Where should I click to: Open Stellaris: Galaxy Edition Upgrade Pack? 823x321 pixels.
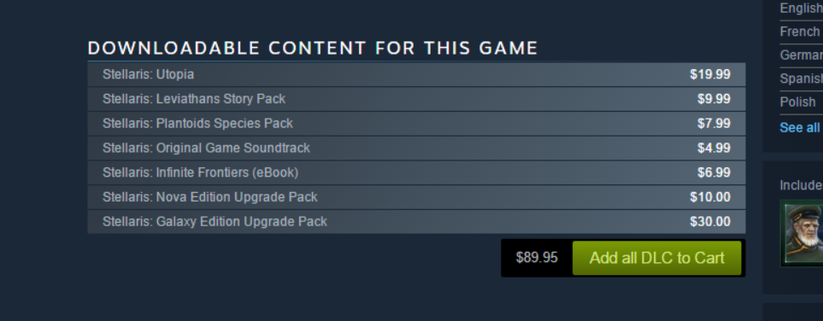click(x=416, y=222)
